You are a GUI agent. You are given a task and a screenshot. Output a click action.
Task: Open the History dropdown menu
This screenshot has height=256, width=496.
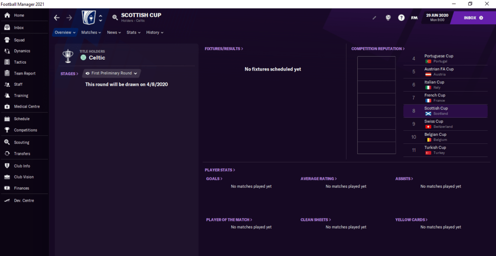[x=155, y=32]
